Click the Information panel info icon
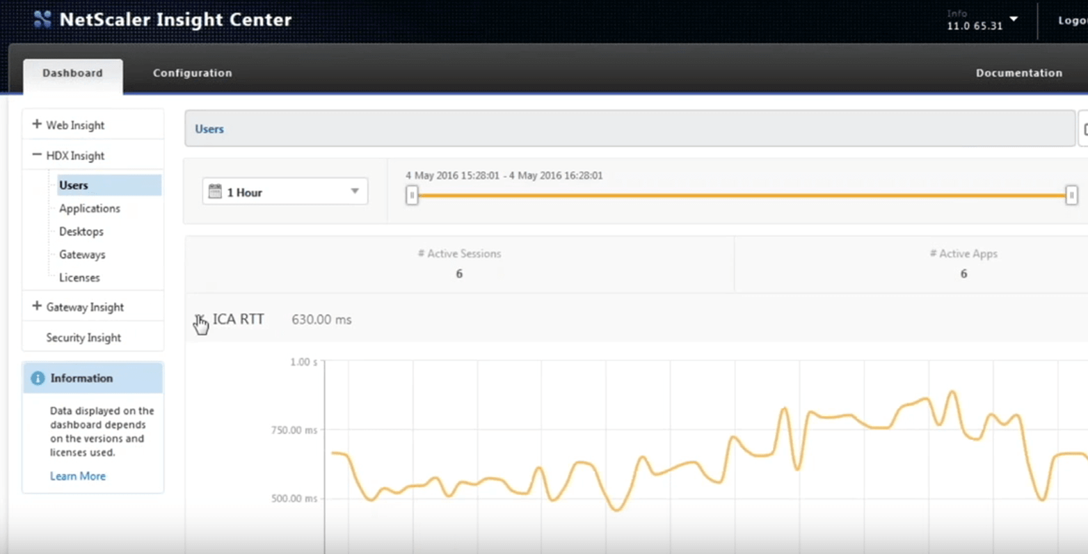The image size is (1088, 554). (x=38, y=378)
